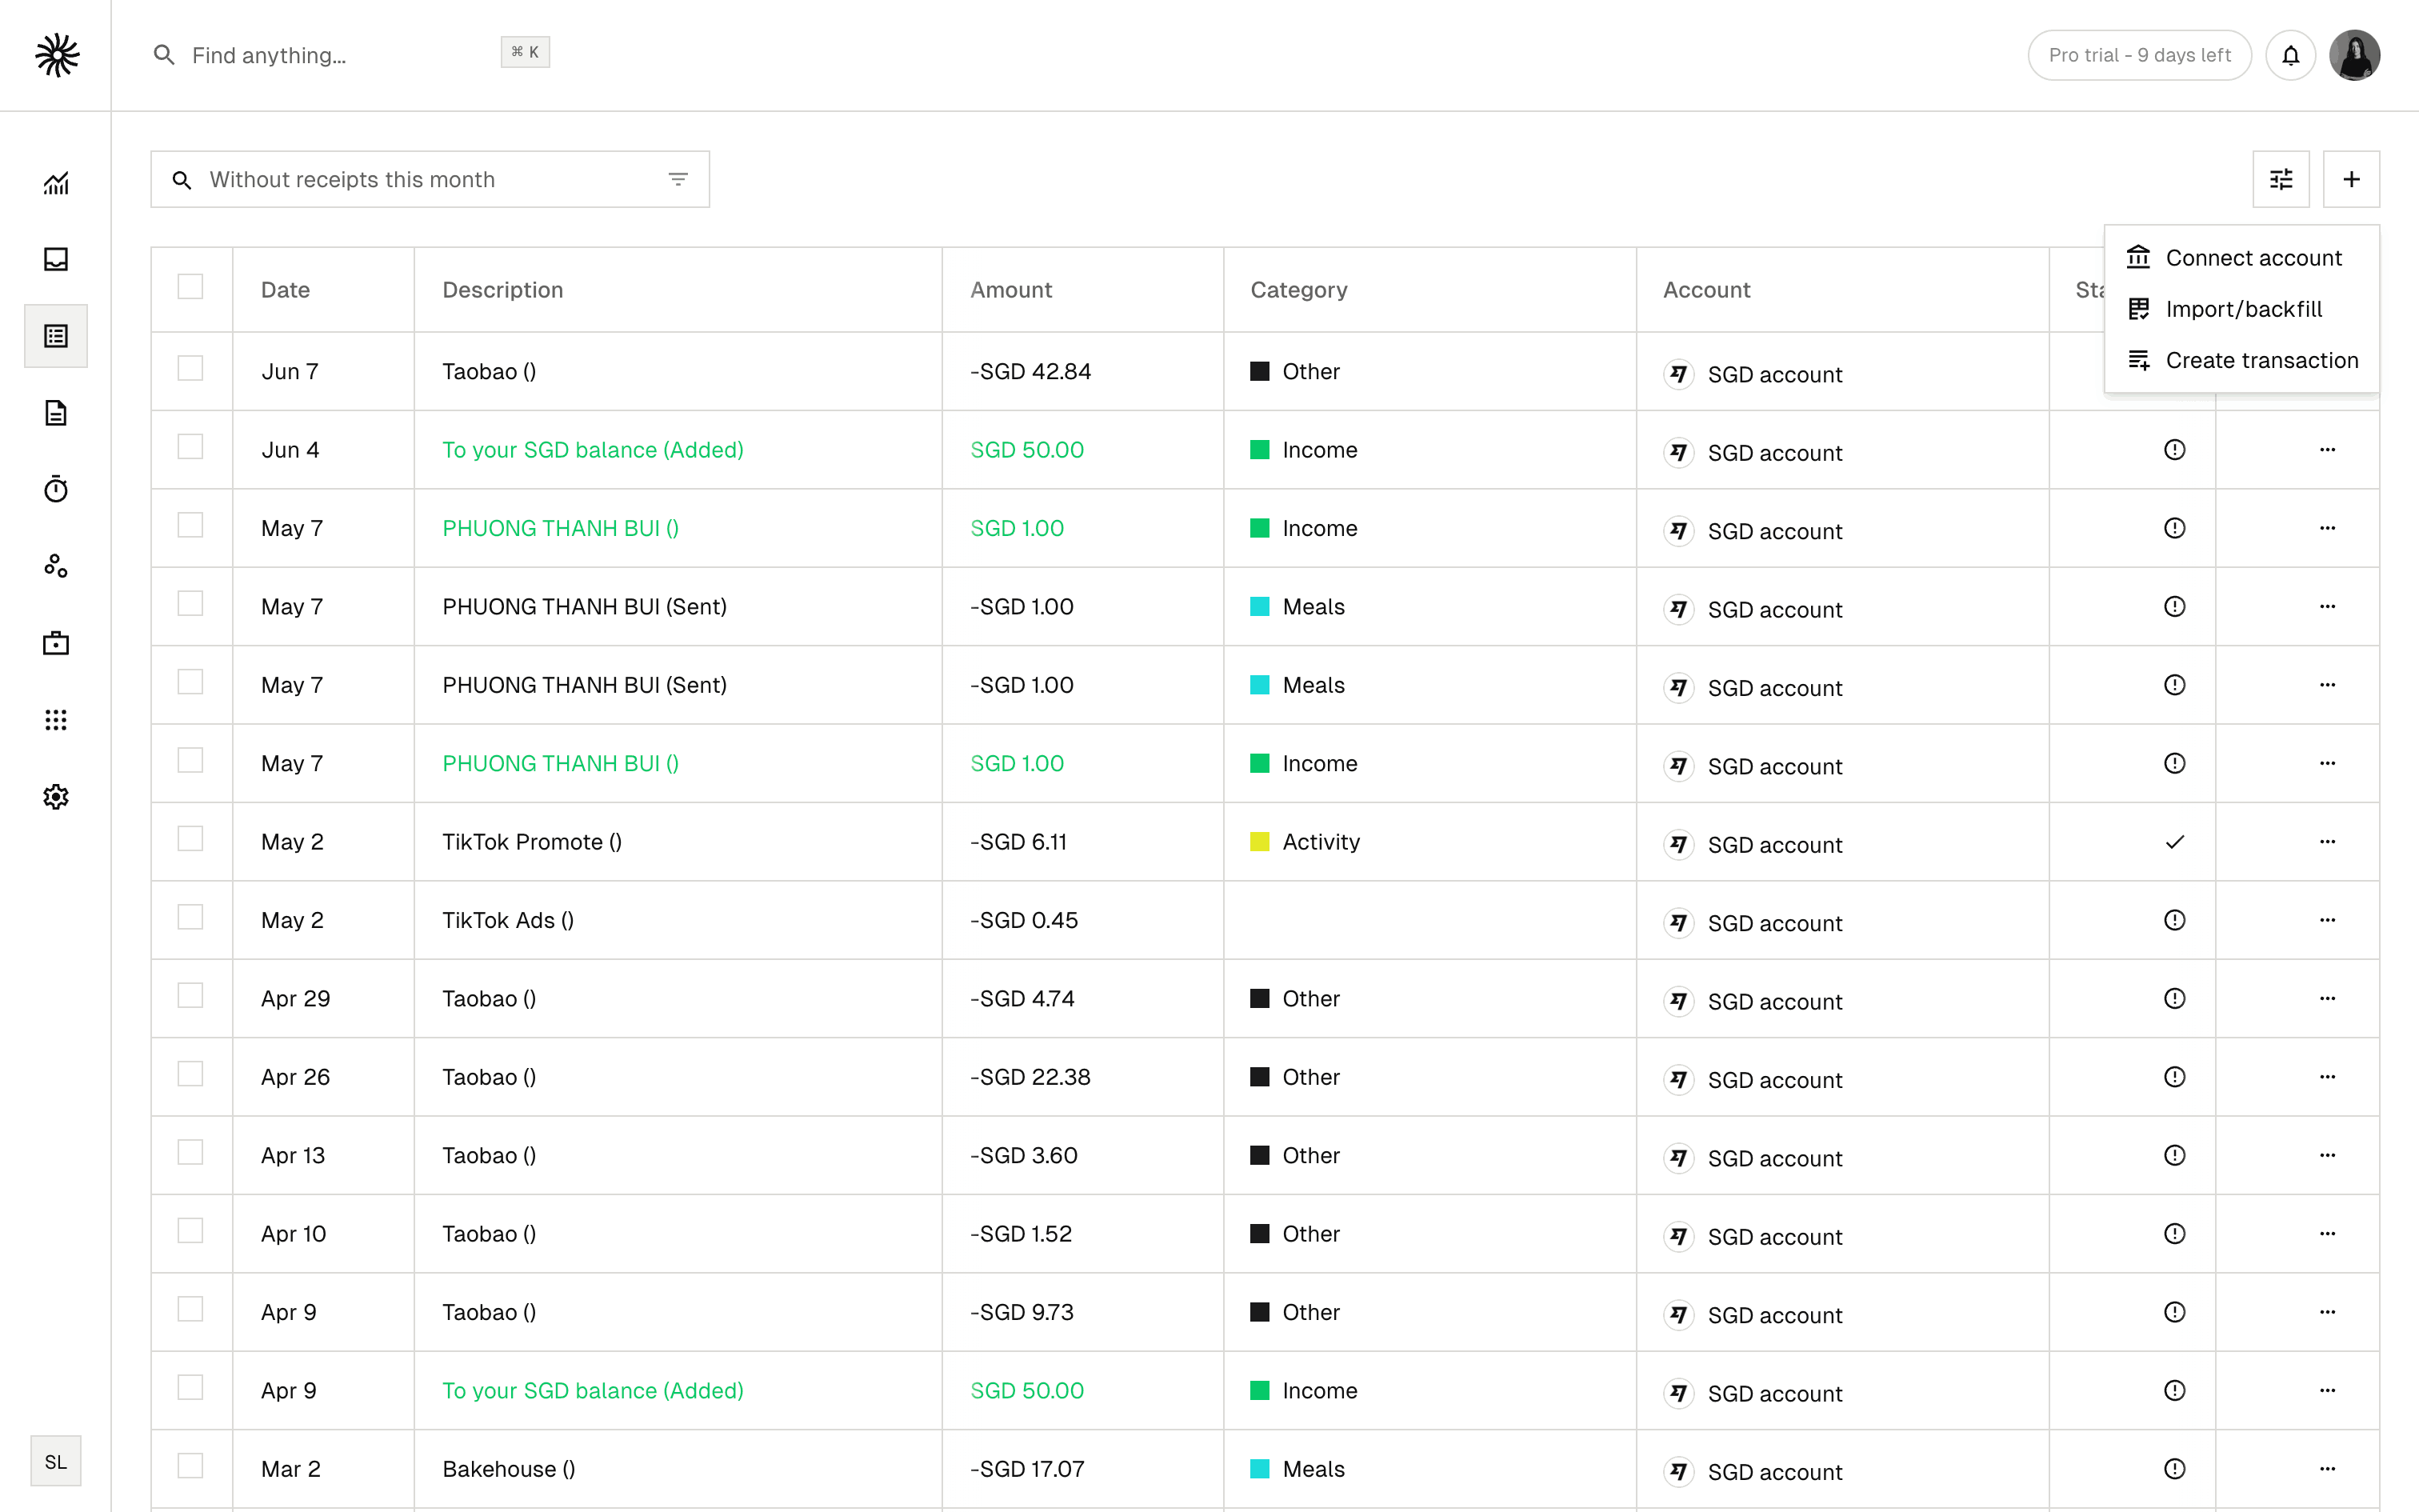Image resolution: width=2419 pixels, height=1512 pixels.
Task: Tick the select-all checkbox in table header
Action: coord(190,287)
